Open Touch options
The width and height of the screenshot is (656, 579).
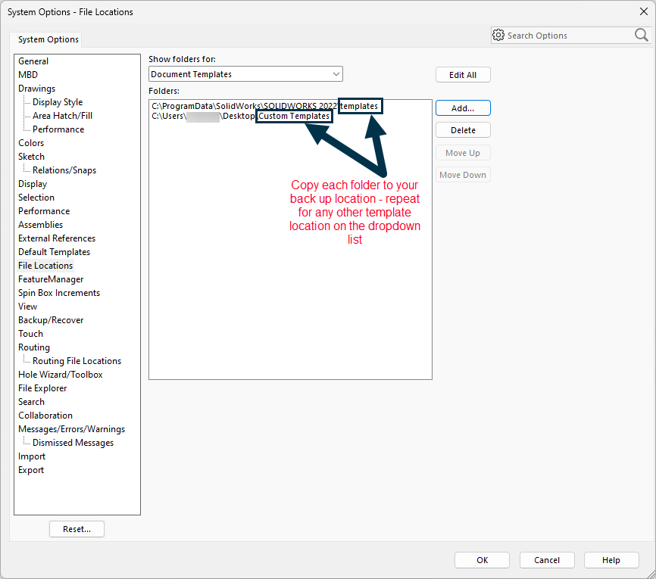[x=30, y=334]
